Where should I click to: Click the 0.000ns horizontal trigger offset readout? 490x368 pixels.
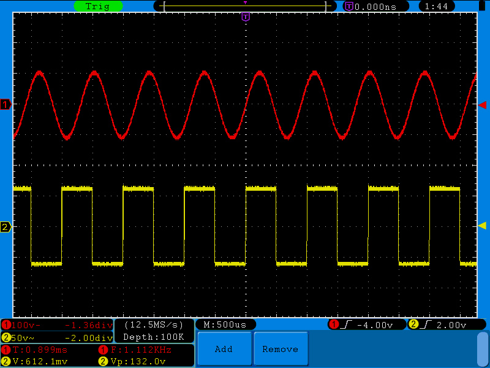click(x=375, y=7)
